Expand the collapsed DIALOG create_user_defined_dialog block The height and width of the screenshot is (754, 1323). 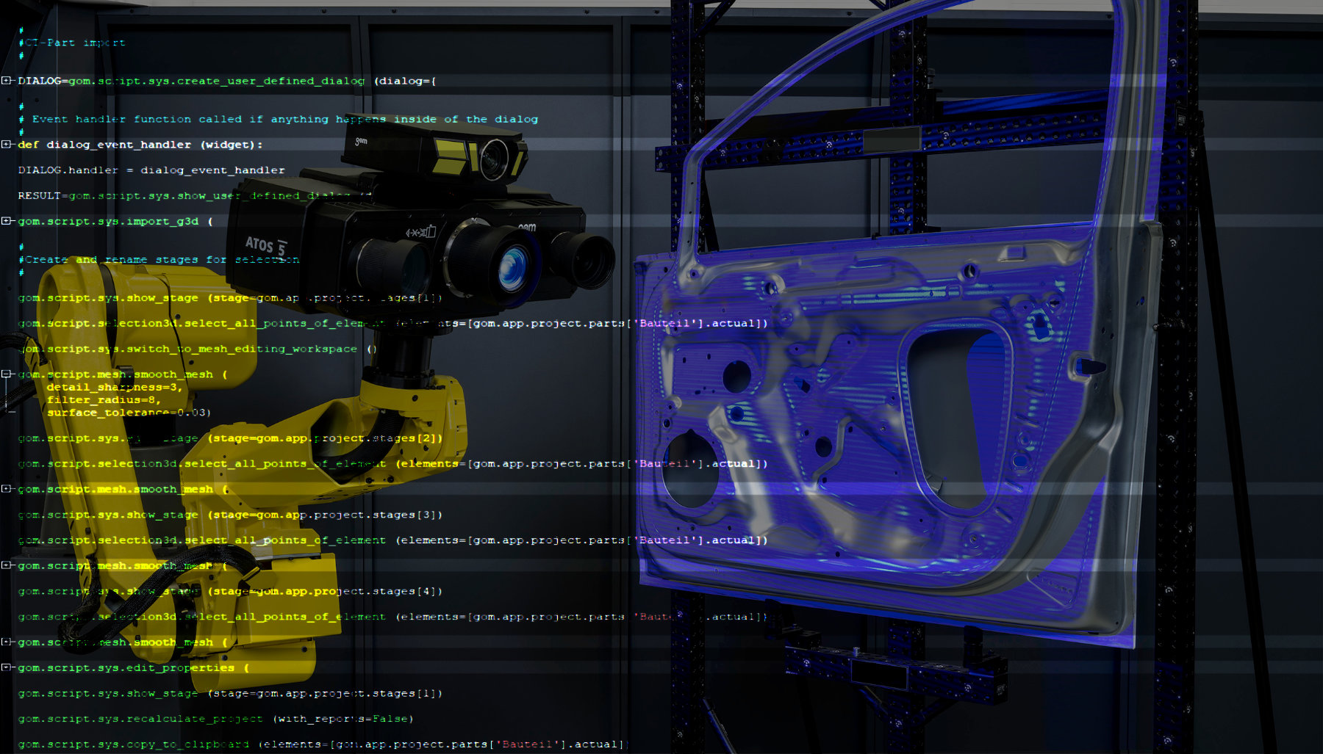(x=6, y=81)
